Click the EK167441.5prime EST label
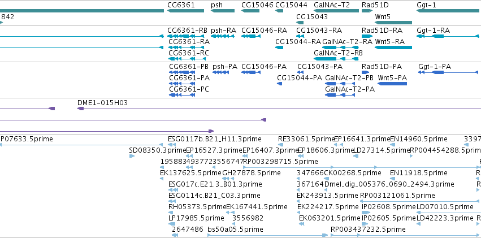The height and width of the screenshot is (238, 481). [x=257, y=207]
